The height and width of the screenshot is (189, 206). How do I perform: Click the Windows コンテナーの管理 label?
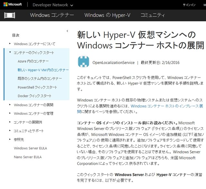click(33, 113)
